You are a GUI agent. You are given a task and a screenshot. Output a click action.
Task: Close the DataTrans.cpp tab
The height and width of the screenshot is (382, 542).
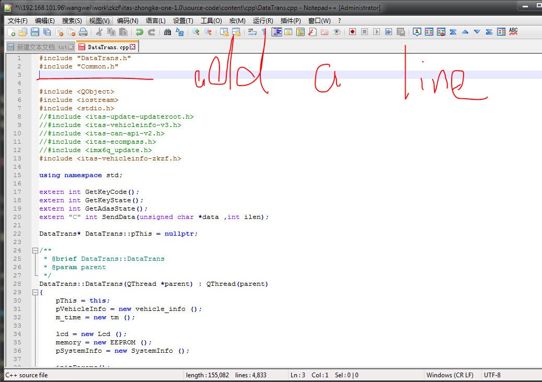[x=133, y=47]
